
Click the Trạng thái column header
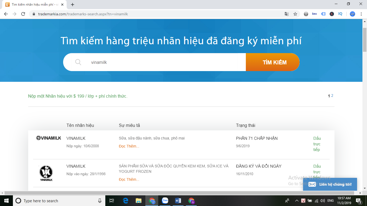point(246,125)
